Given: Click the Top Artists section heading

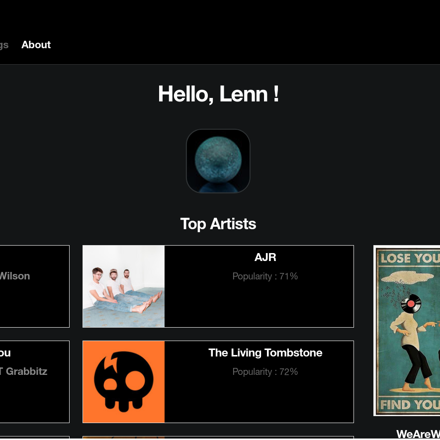Looking at the screenshot, I should (x=218, y=224).
